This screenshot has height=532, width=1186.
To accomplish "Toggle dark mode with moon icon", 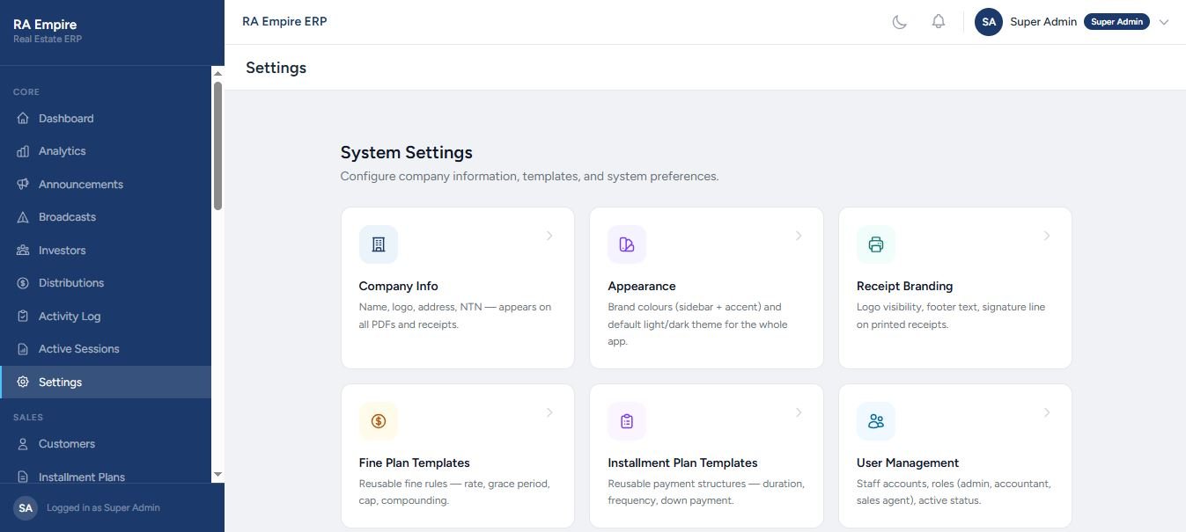I will [x=900, y=22].
